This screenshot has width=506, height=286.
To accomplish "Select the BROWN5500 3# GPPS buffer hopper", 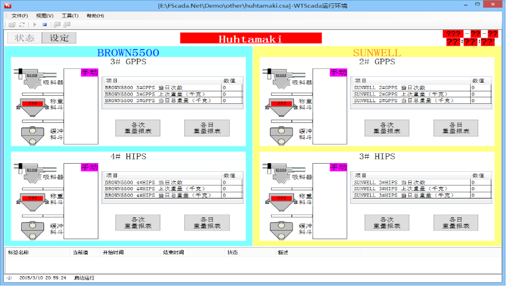I will (x=33, y=135).
